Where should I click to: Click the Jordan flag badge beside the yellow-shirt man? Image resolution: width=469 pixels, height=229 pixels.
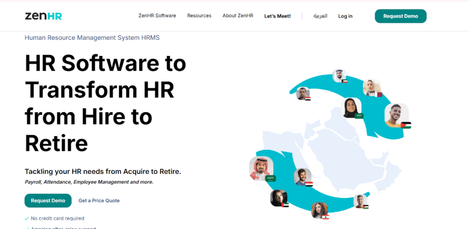(406, 125)
